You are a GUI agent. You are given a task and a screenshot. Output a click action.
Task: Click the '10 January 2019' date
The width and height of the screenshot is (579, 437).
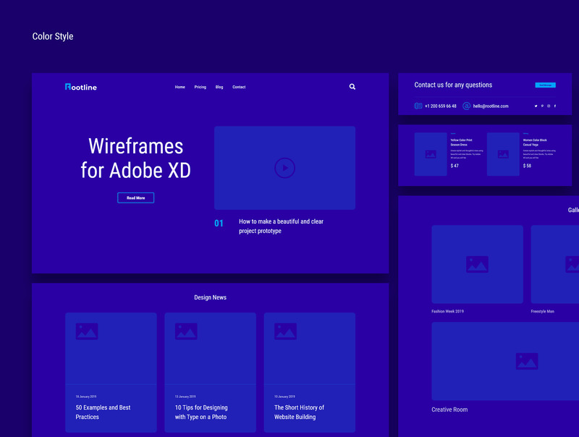coord(284,396)
